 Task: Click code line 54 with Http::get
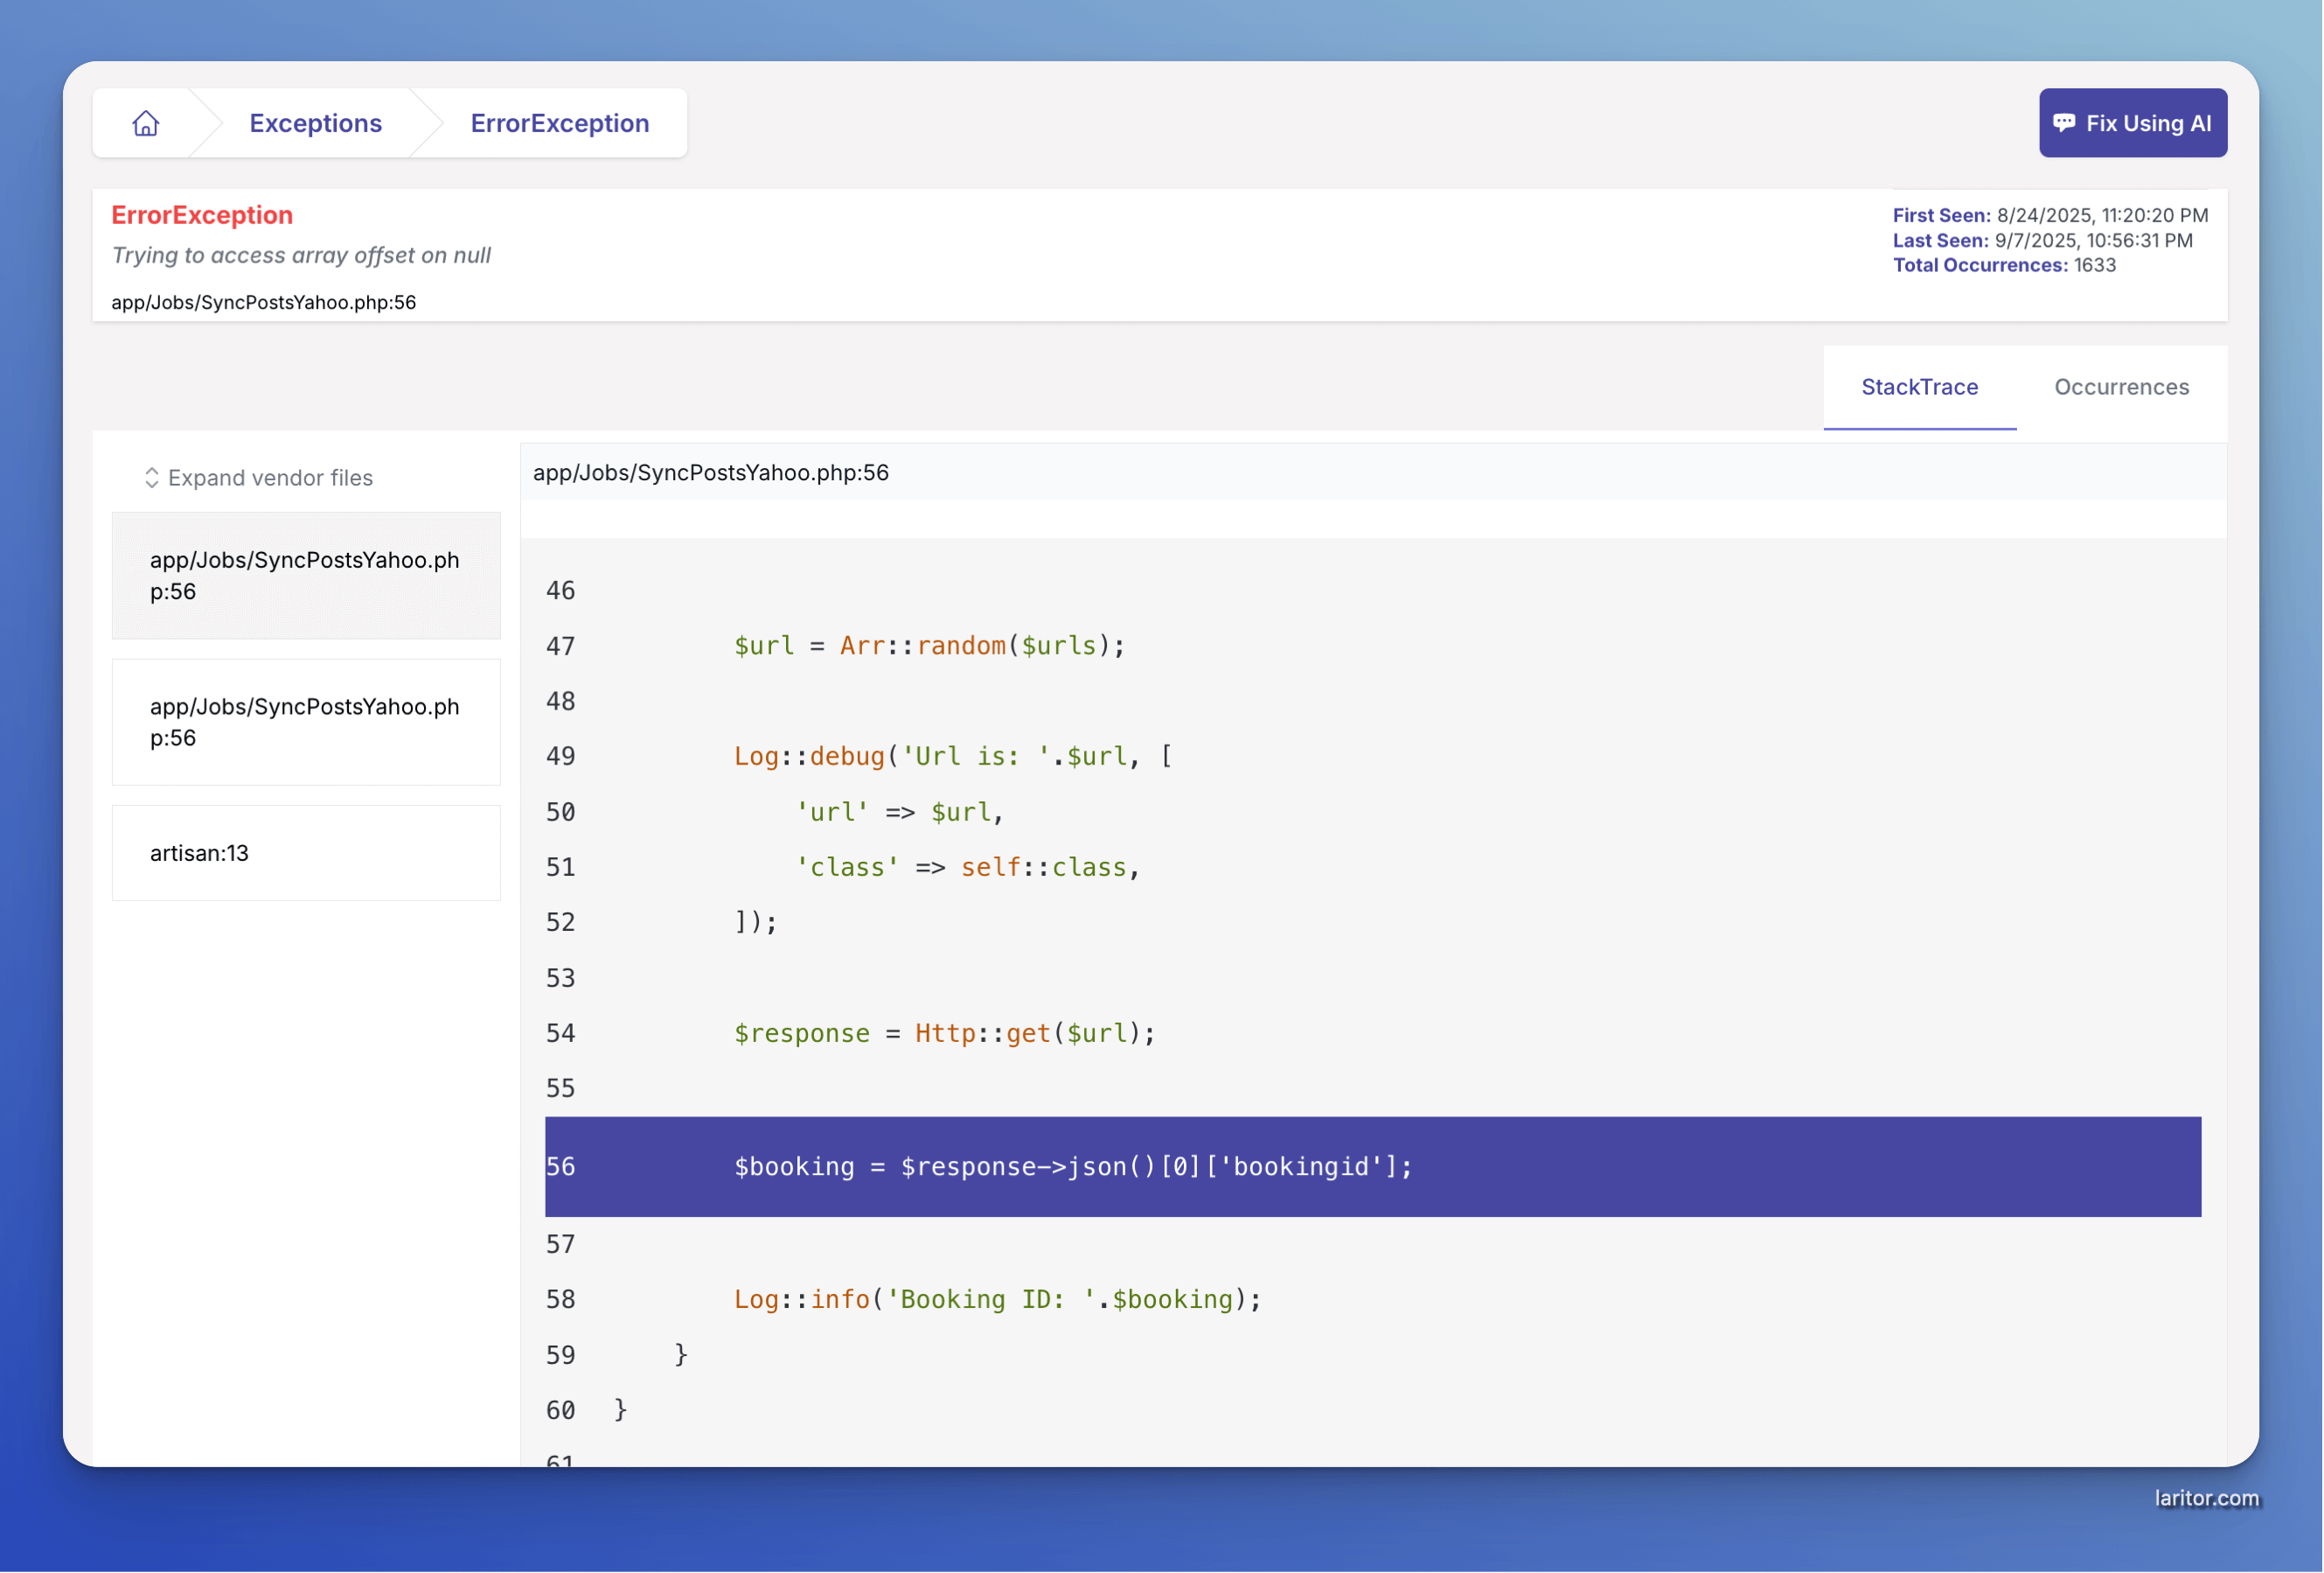[x=943, y=1032]
